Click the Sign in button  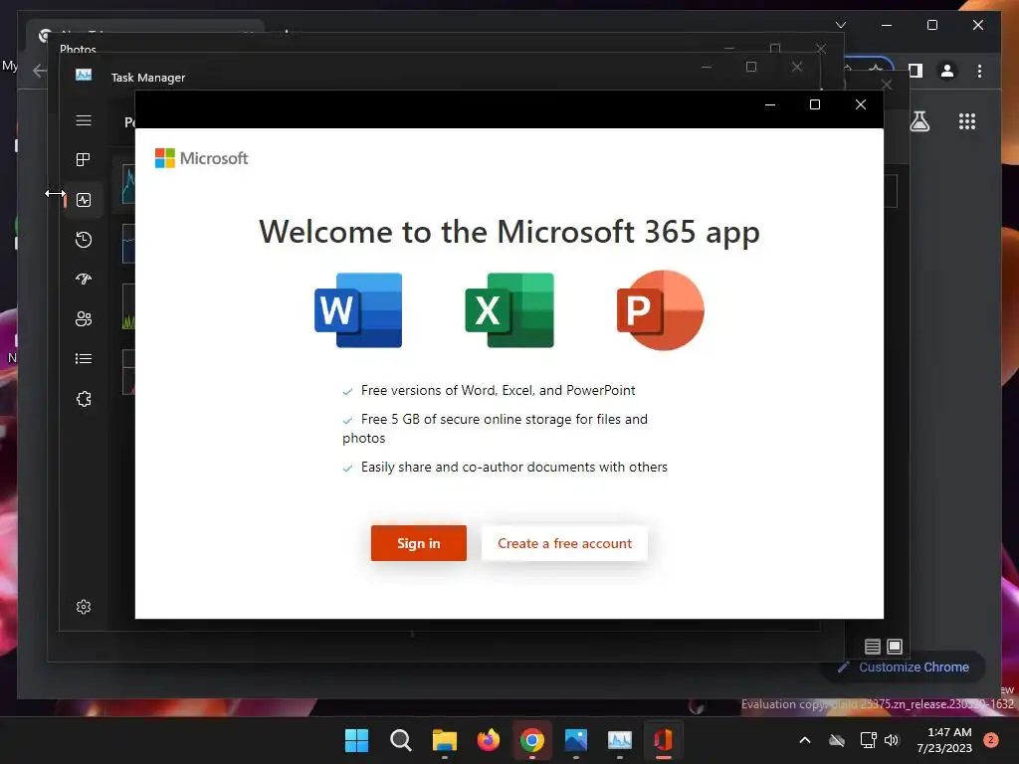(x=419, y=543)
